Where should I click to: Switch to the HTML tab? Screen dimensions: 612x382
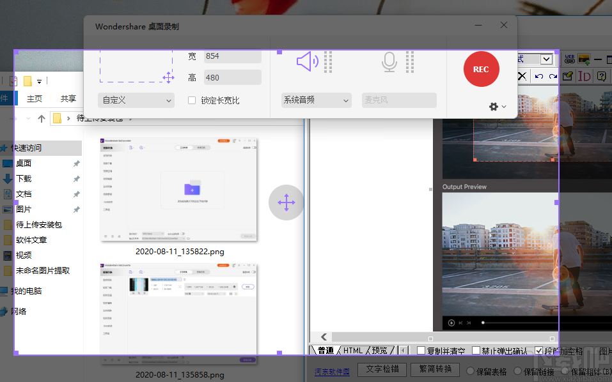point(352,351)
